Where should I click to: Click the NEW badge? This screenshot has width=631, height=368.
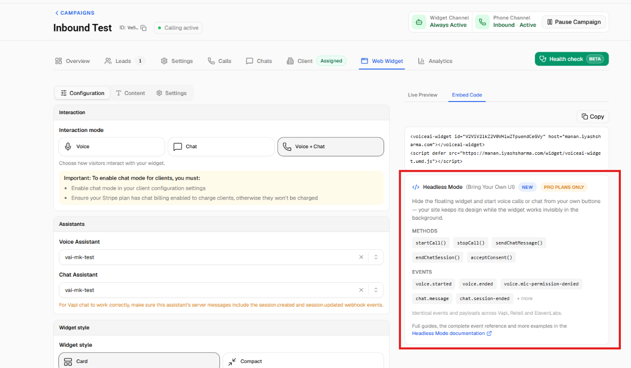pyautogui.click(x=527, y=187)
